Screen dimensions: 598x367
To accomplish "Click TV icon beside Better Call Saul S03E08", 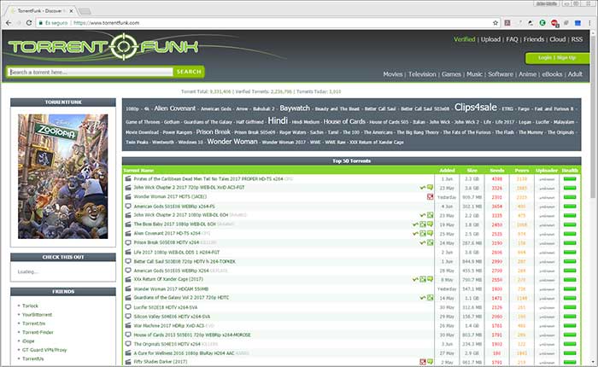I will pos(128,261).
